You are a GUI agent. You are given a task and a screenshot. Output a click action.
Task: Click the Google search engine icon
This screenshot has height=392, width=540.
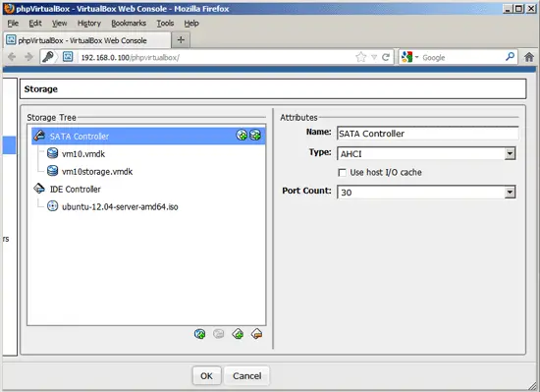point(407,57)
